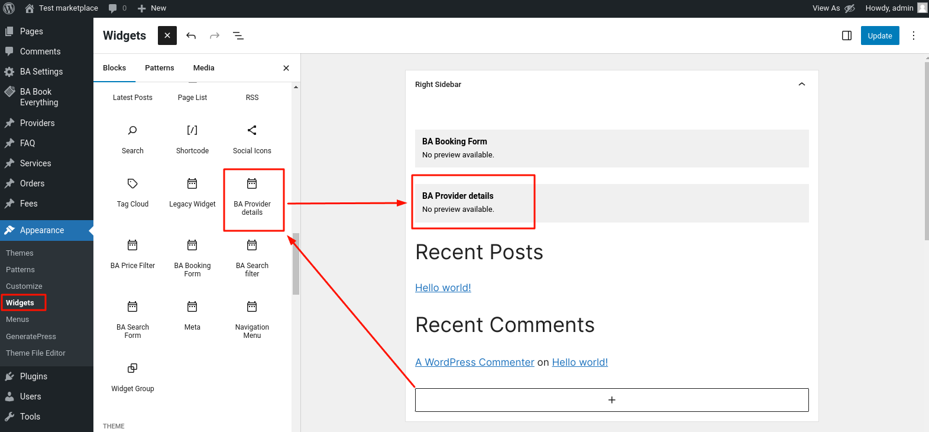Go to Themes submenu
This screenshot has height=432, width=929.
[20, 253]
